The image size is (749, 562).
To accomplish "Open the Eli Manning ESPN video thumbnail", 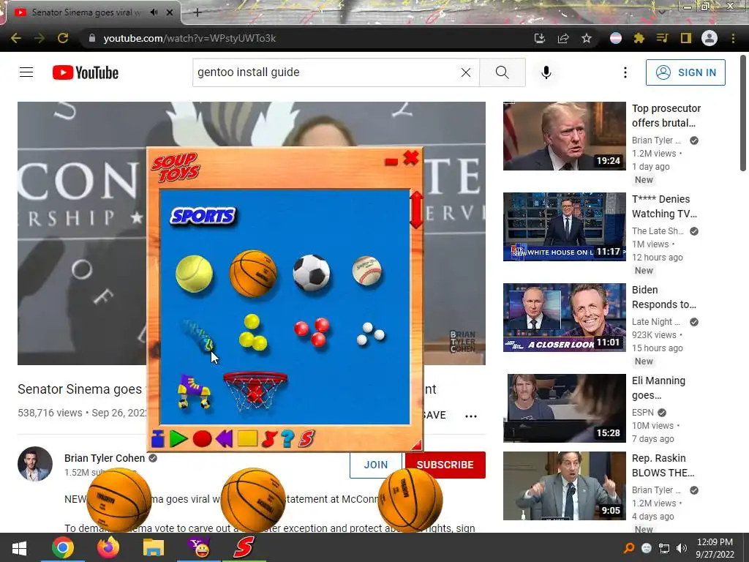I will pyautogui.click(x=564, y=408).
